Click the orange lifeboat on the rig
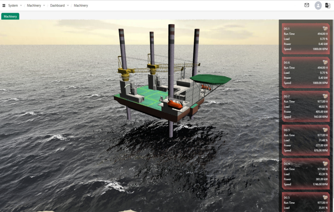This screenshot has height=212, width=334. [175, 104]
